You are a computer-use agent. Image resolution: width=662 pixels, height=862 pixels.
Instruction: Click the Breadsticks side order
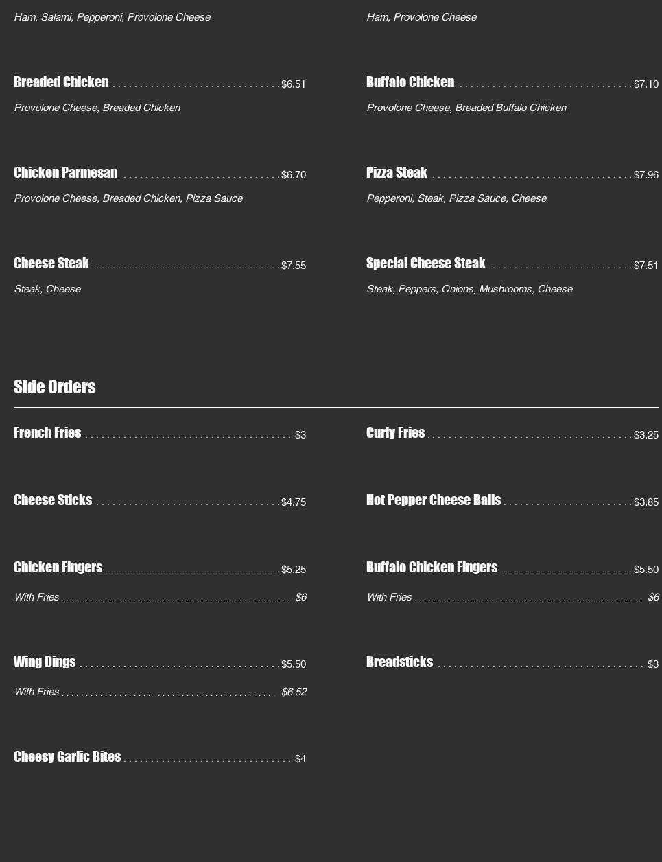click(399, 662)
